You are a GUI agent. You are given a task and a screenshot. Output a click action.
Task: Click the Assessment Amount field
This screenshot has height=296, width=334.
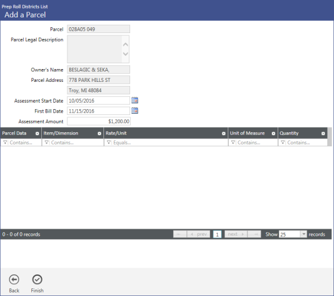tap(99, 121)
